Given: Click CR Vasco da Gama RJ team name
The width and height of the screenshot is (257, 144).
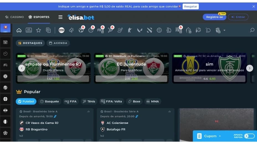Looking at the screenshot, I should (42, 123).
